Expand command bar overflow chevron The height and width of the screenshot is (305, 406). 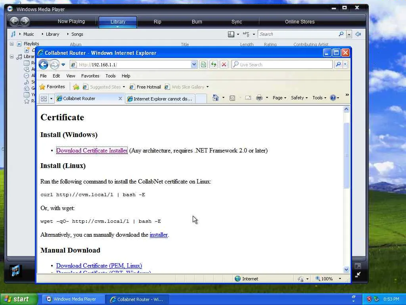tap(347, 95)
